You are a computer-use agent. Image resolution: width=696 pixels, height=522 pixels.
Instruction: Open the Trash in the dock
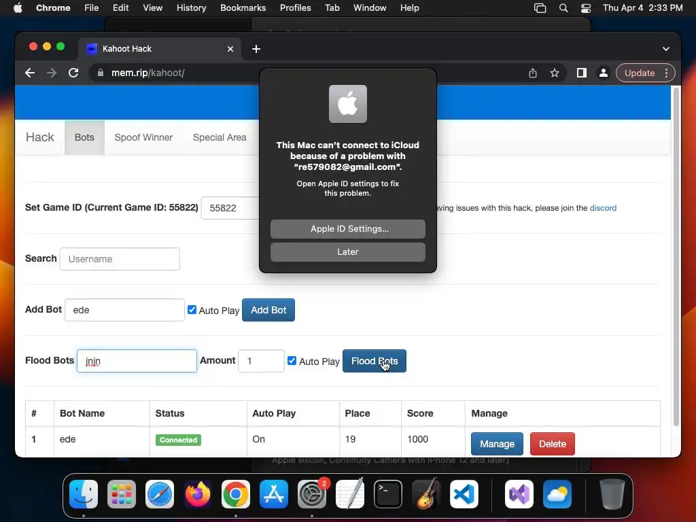point(612,494)
